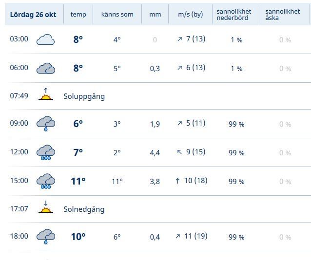Screen dimensions: 311x260
Task: Click the 'm/s (by)' wind column header
Action: coord(187,15)
